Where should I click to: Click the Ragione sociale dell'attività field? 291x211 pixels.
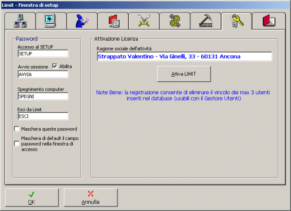[x=184, y=56]
